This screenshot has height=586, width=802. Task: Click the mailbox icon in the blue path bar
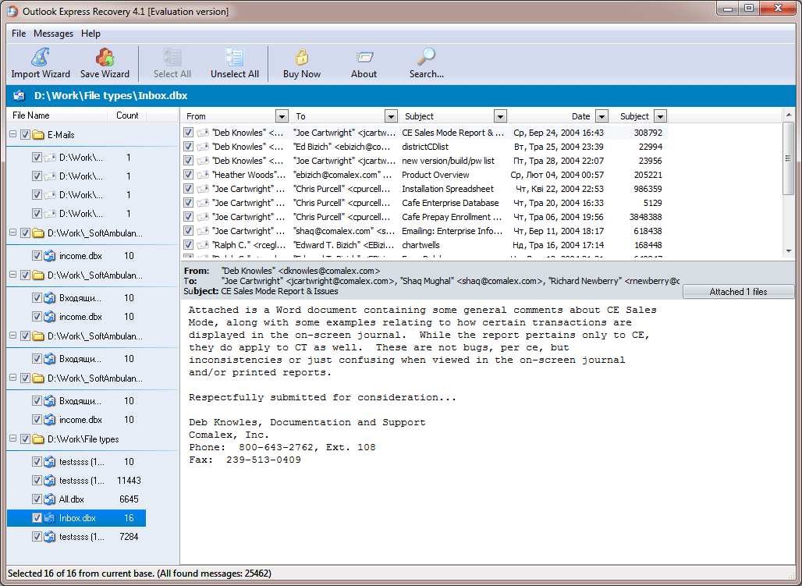pos(19,96)
